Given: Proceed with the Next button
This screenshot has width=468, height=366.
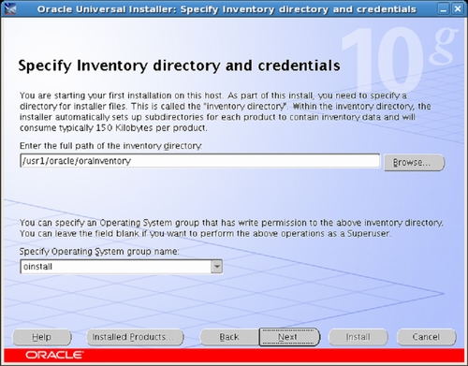Looking at the screenshot, I should 289,337.
